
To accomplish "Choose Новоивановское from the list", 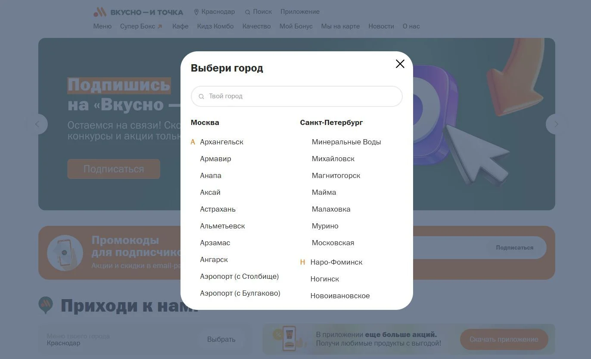I will 340,296.
